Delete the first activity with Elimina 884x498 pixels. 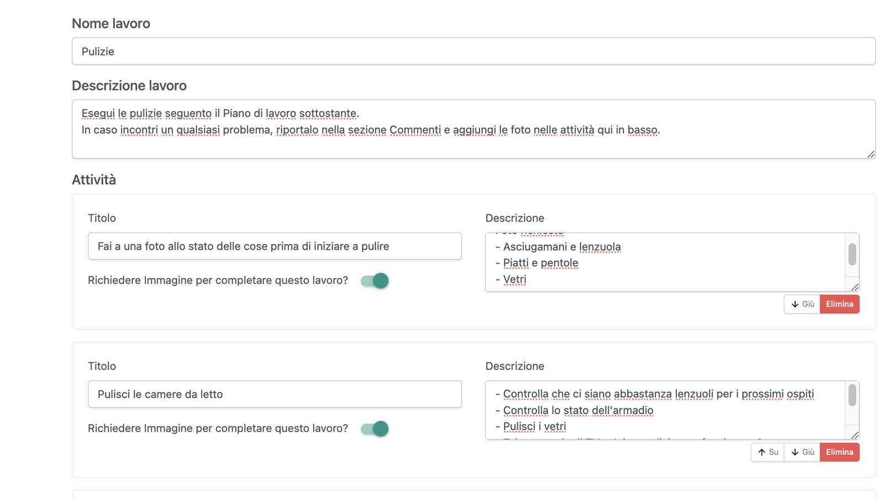839,304
